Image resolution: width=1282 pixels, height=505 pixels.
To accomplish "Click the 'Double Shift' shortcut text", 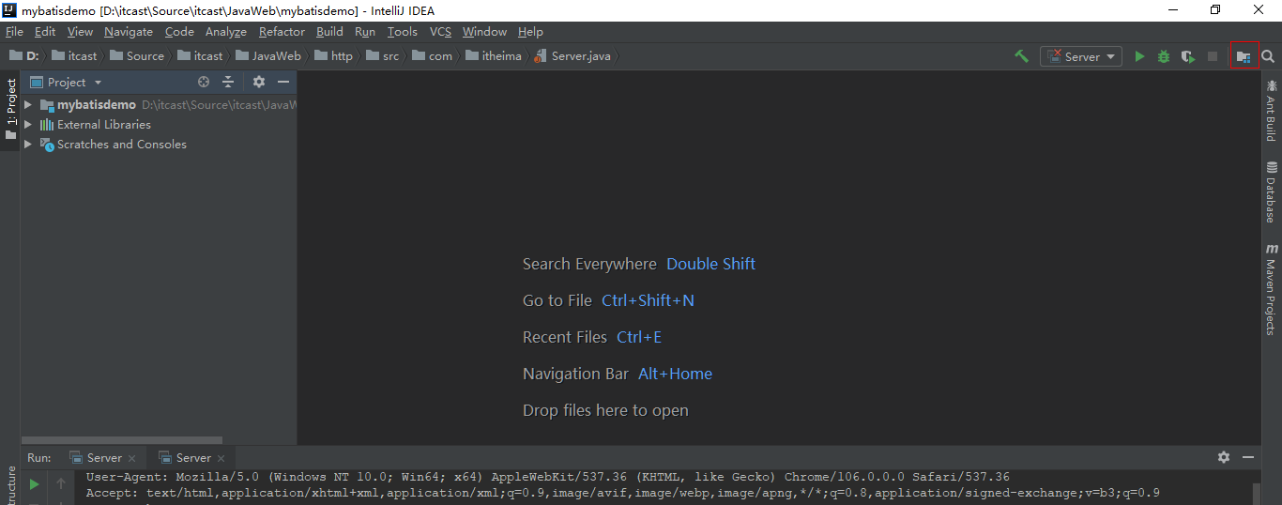I will [710, 264].
